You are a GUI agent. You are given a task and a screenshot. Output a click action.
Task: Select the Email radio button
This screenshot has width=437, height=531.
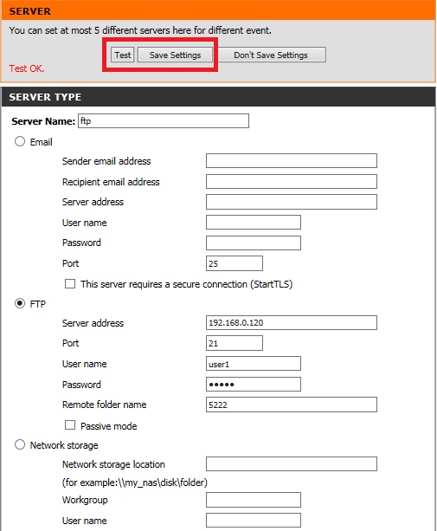pyautogui.click(x=20, y=141)
